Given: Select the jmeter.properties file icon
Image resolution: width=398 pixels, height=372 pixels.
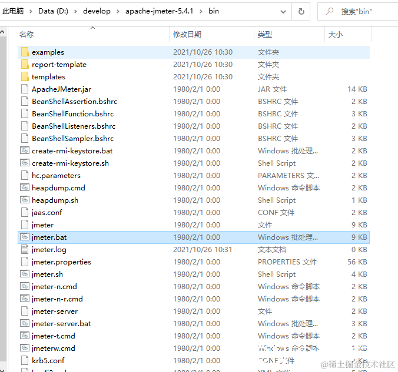Looking at the screenshot, I should (x=25, y=262).
